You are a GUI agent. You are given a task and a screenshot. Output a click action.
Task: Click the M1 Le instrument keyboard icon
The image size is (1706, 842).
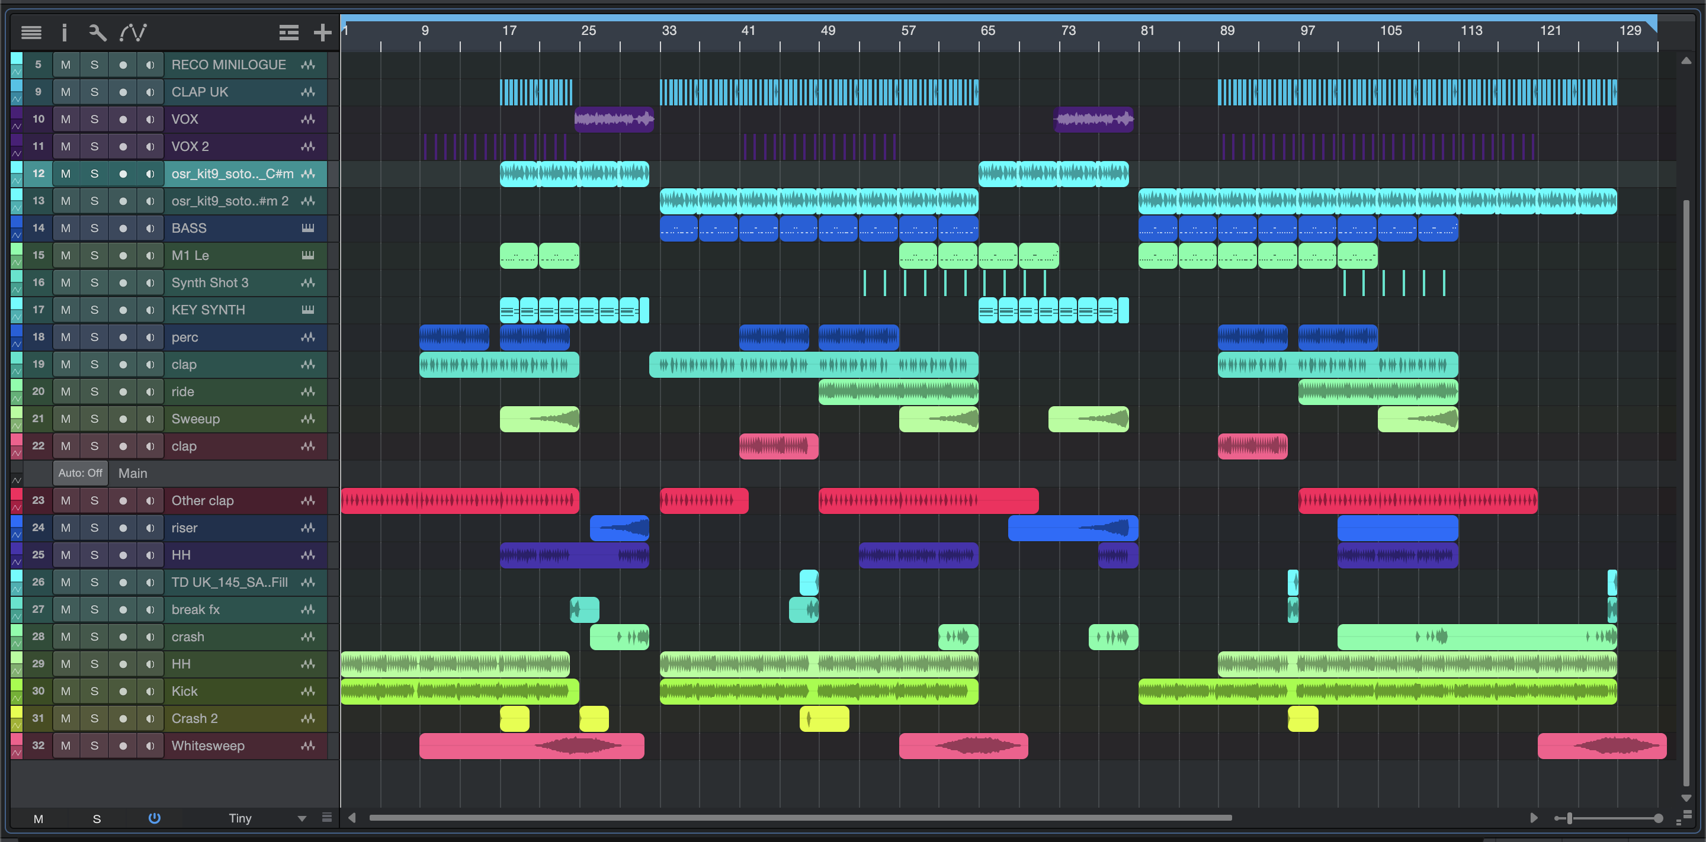tap(308, 256)
